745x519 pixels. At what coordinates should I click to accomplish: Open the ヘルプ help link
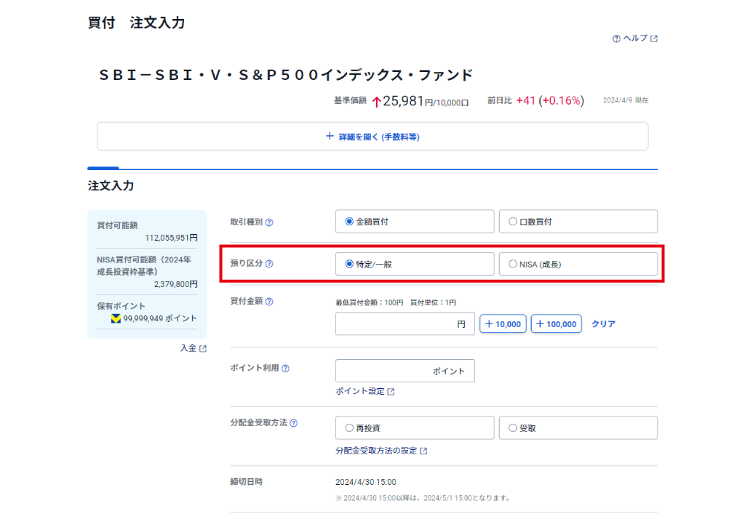tap(634, 39)
